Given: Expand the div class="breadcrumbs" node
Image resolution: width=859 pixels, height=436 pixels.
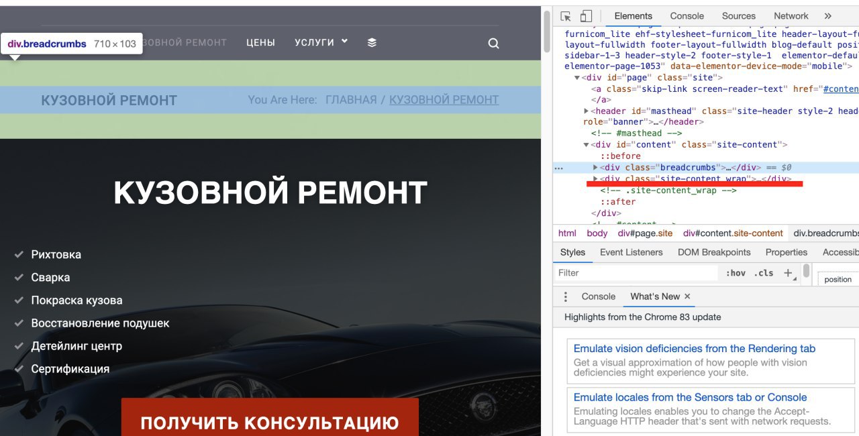Looking at the screenshot, I should click(595, 168).
